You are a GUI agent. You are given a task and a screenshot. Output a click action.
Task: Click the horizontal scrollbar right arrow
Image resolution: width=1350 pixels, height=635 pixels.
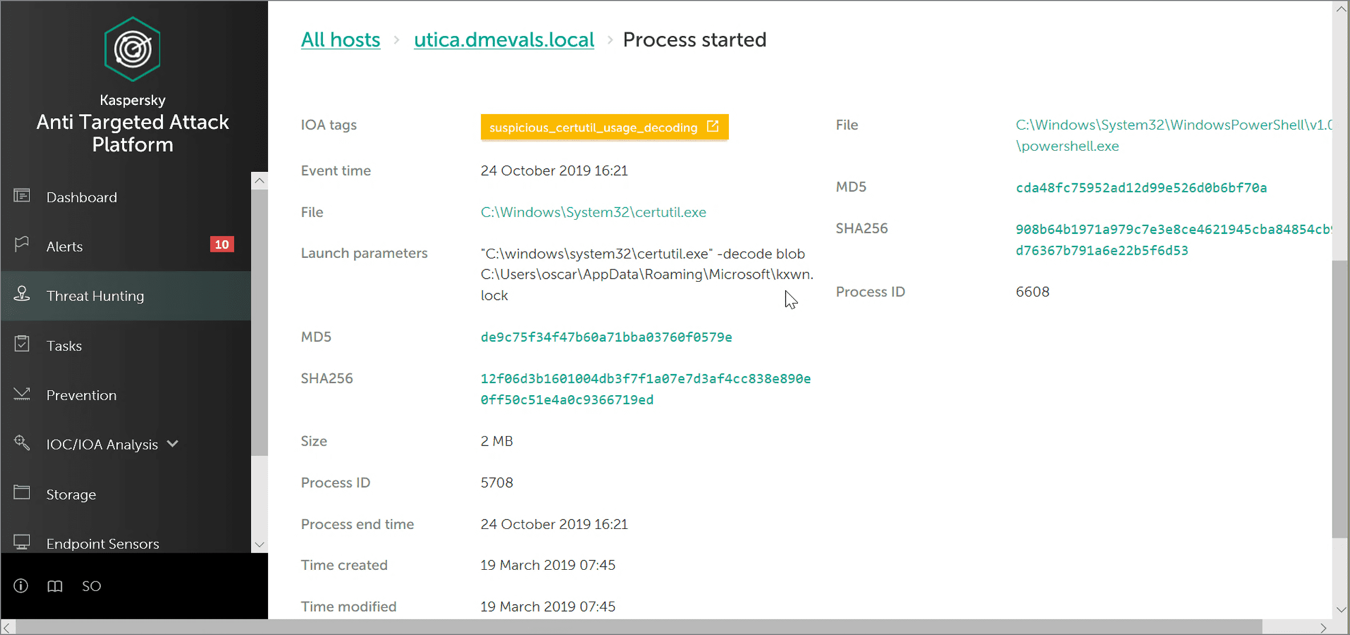point(1323,628)
